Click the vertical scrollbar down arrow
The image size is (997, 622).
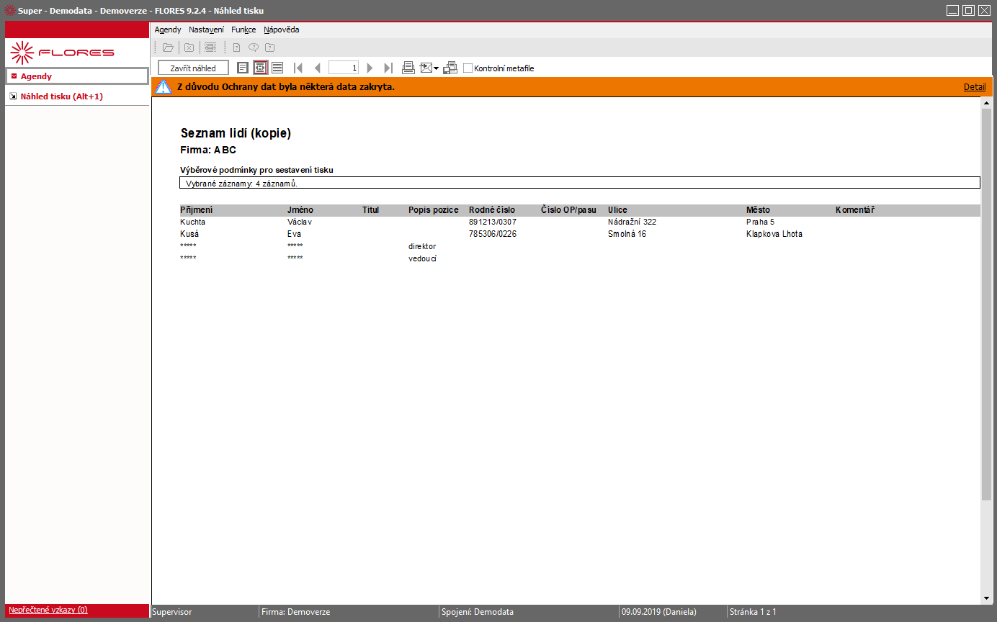point(986,598)
